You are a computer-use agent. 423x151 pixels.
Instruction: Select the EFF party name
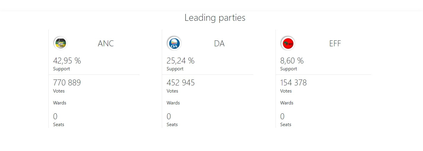pyautogui.click(x=335, y=44)
